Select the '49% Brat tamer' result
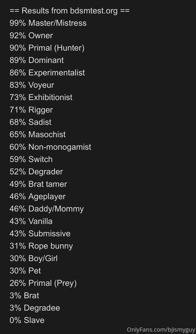196x334 pixels. [x=38, y=184]
